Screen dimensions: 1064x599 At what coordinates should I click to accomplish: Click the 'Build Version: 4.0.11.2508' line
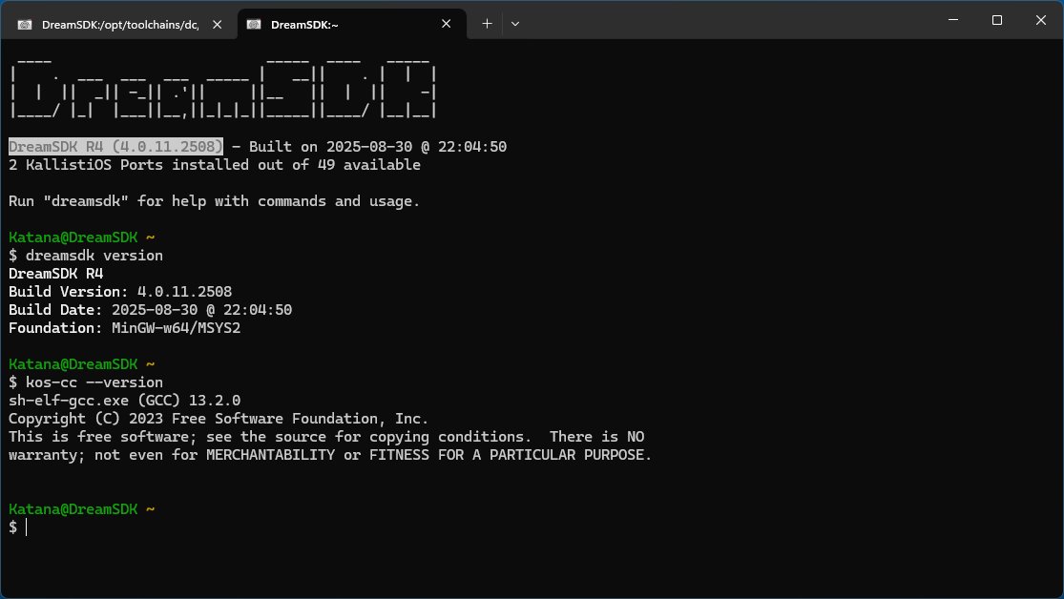pos(120,292)
